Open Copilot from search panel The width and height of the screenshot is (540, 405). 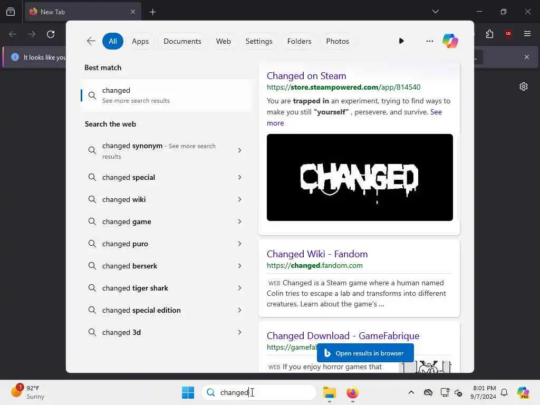[450, 41]
